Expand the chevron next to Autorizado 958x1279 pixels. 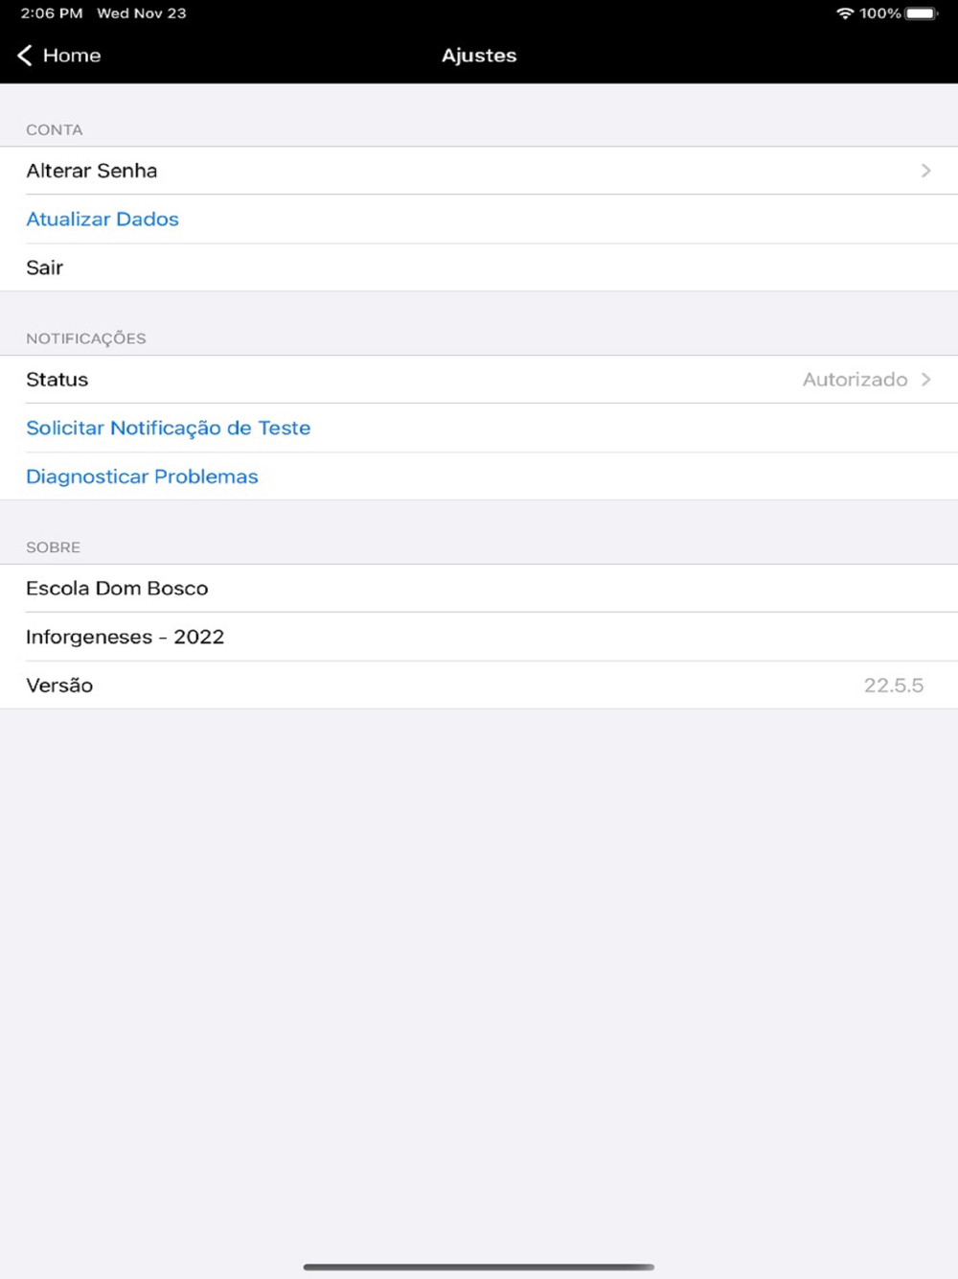[x=925, y=380]
